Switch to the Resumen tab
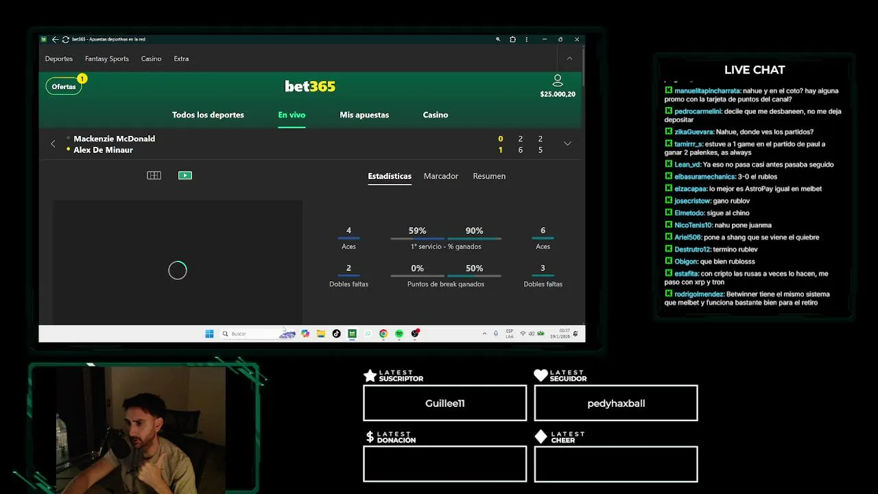 click(x=489, y=176)
